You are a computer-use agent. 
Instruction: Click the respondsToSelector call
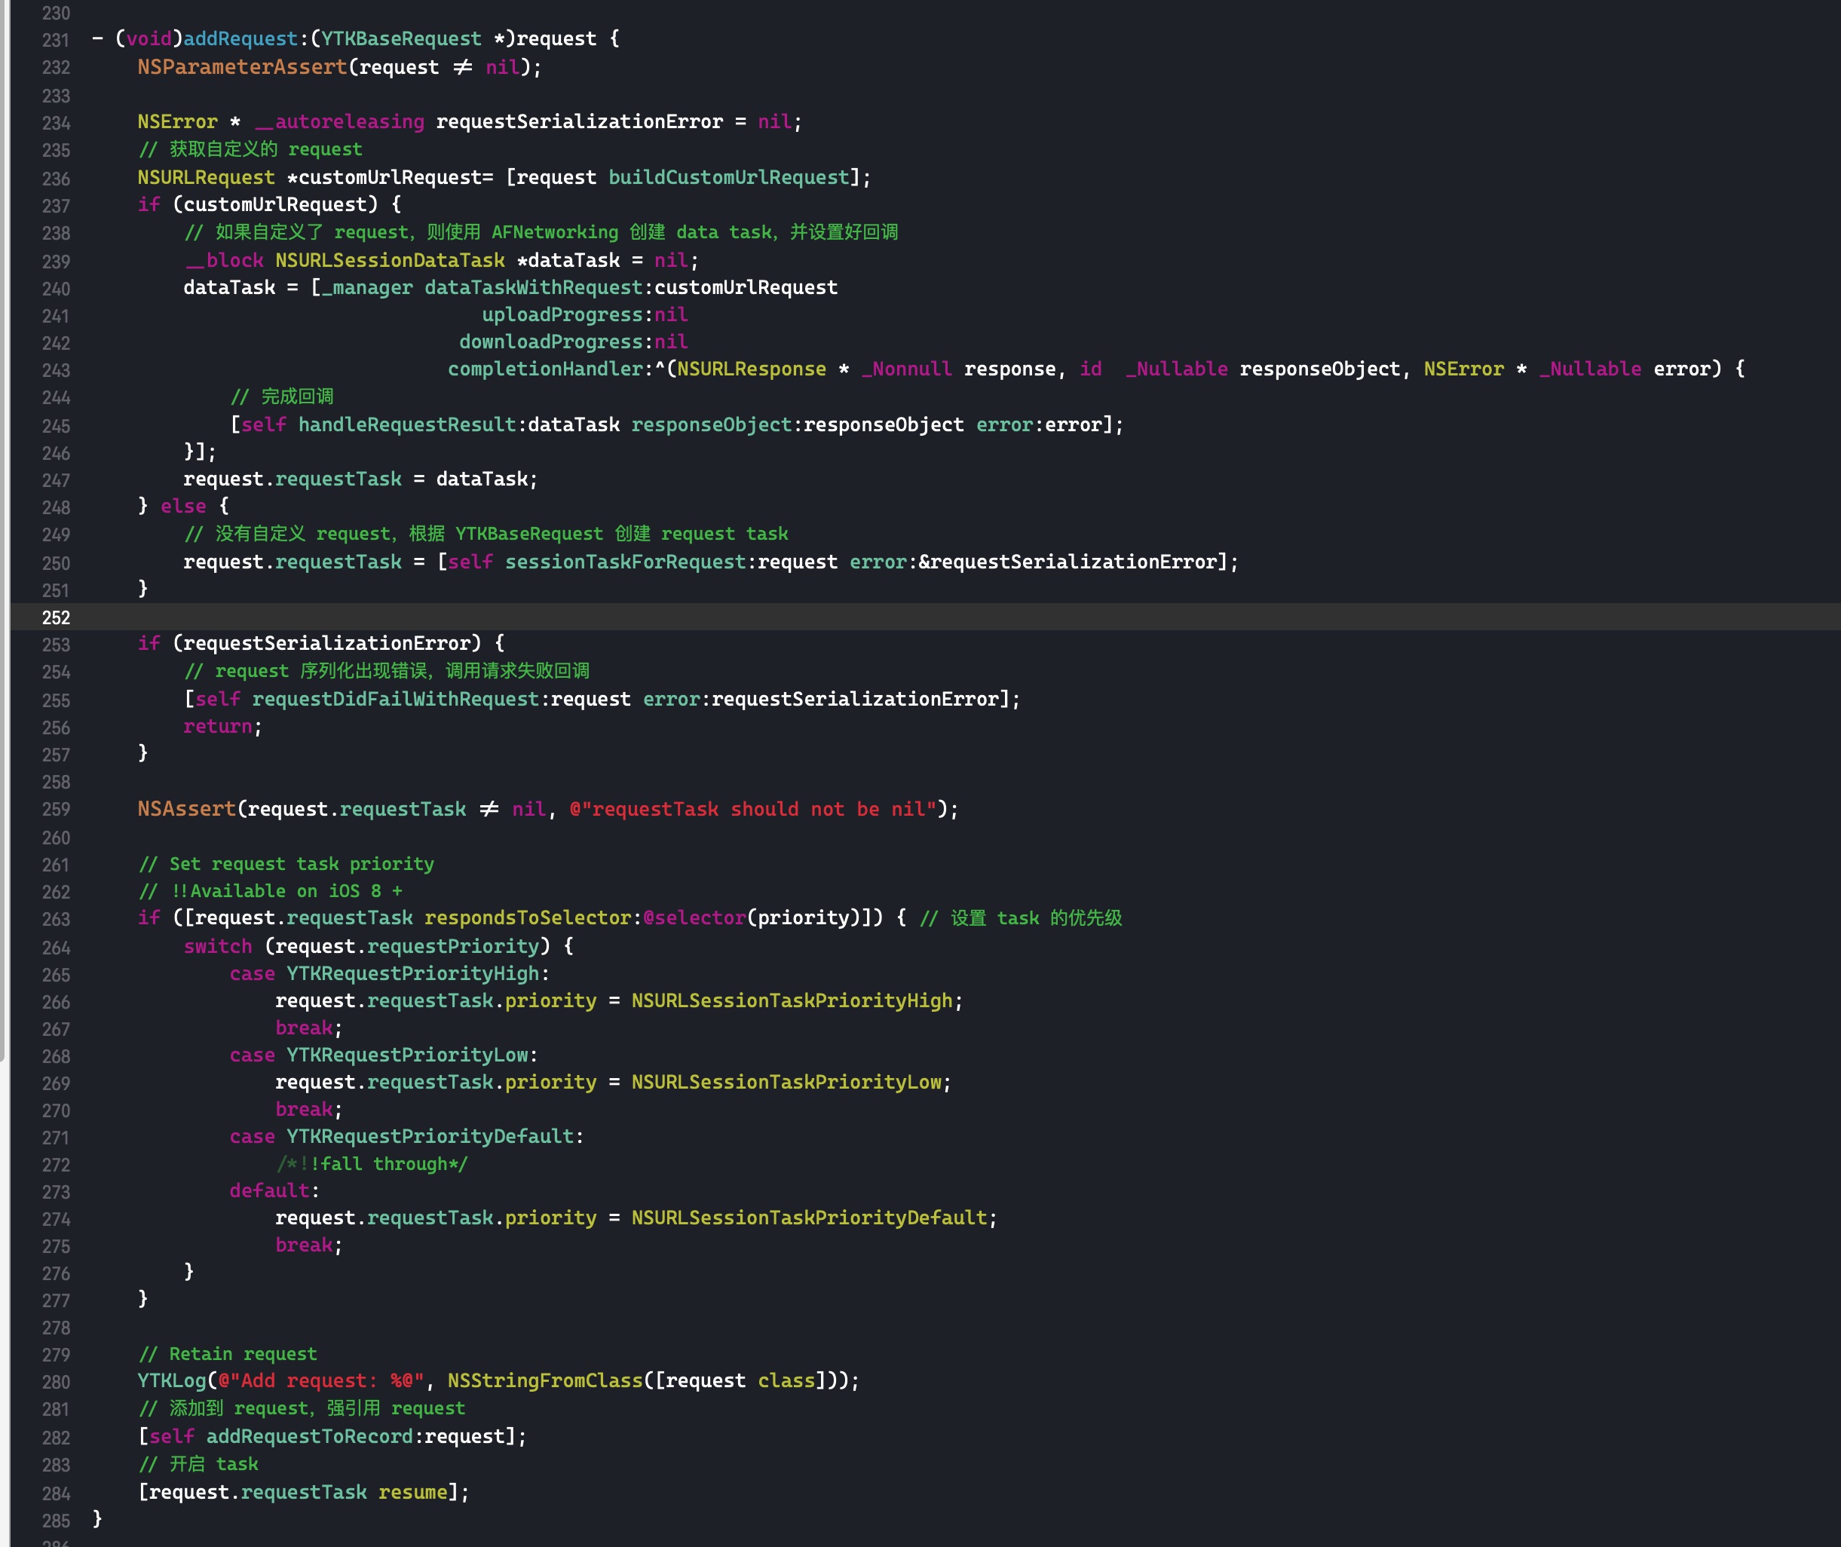coord(527,918)
